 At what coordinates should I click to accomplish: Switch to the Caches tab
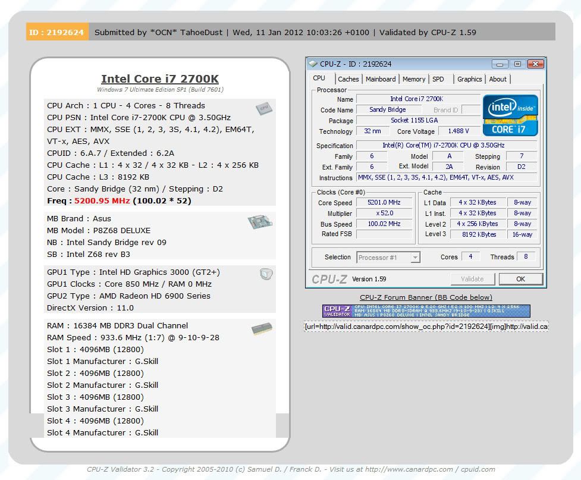coord(348,79)
